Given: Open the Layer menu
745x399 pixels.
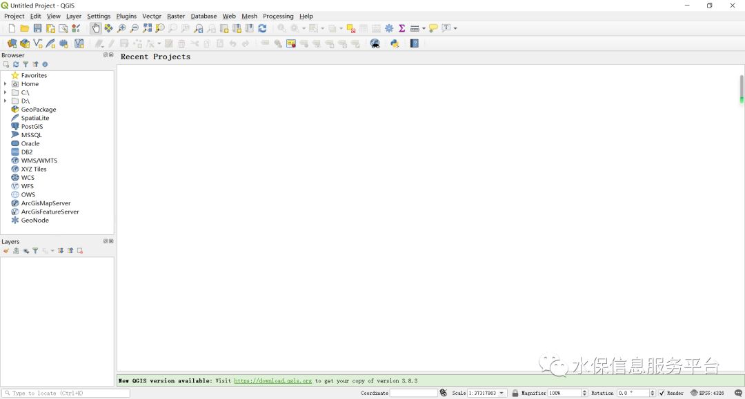Looking at the screenshot, I should (x=74, y=16).
